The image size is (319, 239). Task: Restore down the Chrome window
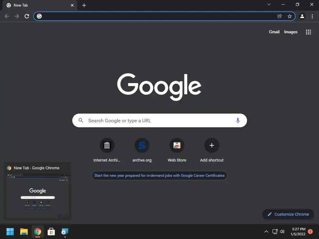(297, 4)
